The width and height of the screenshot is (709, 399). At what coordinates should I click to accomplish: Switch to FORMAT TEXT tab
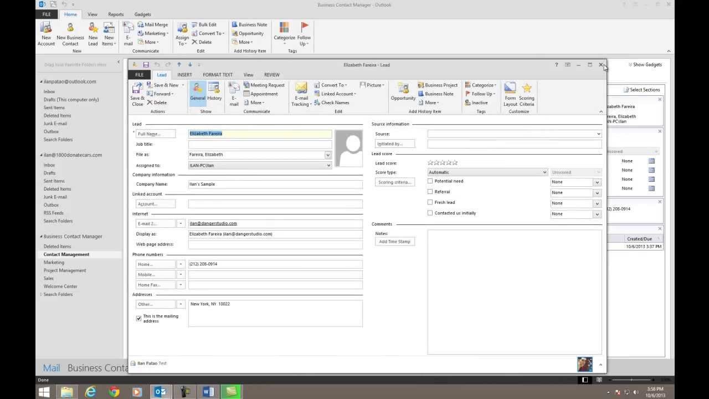pos(218,75)
